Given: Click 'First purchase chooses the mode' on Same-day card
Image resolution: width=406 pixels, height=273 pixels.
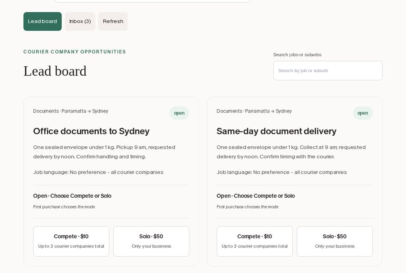Looking at the screenshot, I should tap(247, 207).
